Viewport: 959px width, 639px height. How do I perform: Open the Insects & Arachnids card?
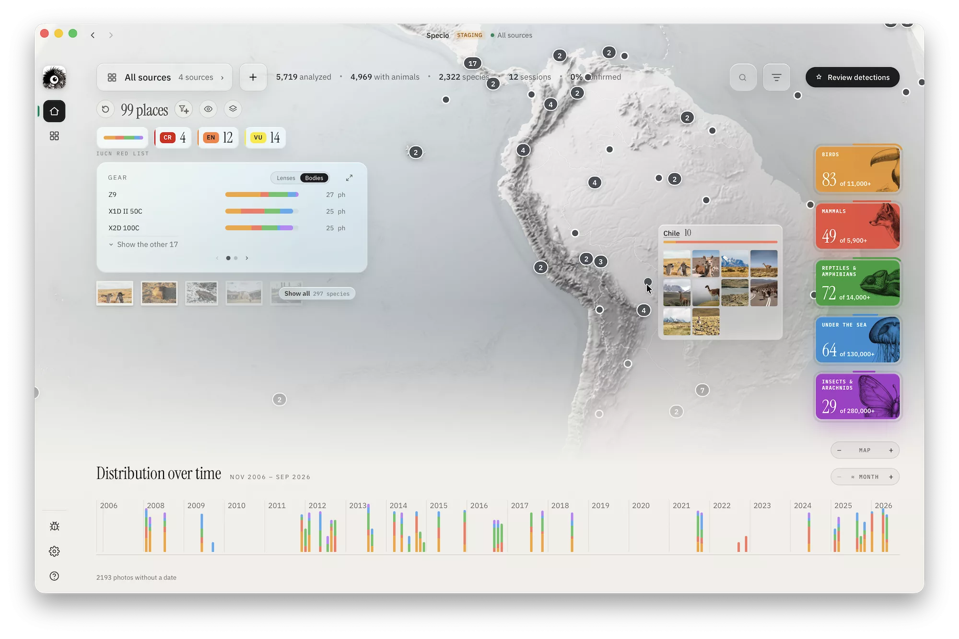[x=857, y=397]
